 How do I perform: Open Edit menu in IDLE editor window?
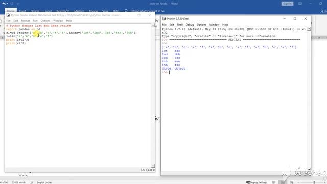click(x=16, y=21)
